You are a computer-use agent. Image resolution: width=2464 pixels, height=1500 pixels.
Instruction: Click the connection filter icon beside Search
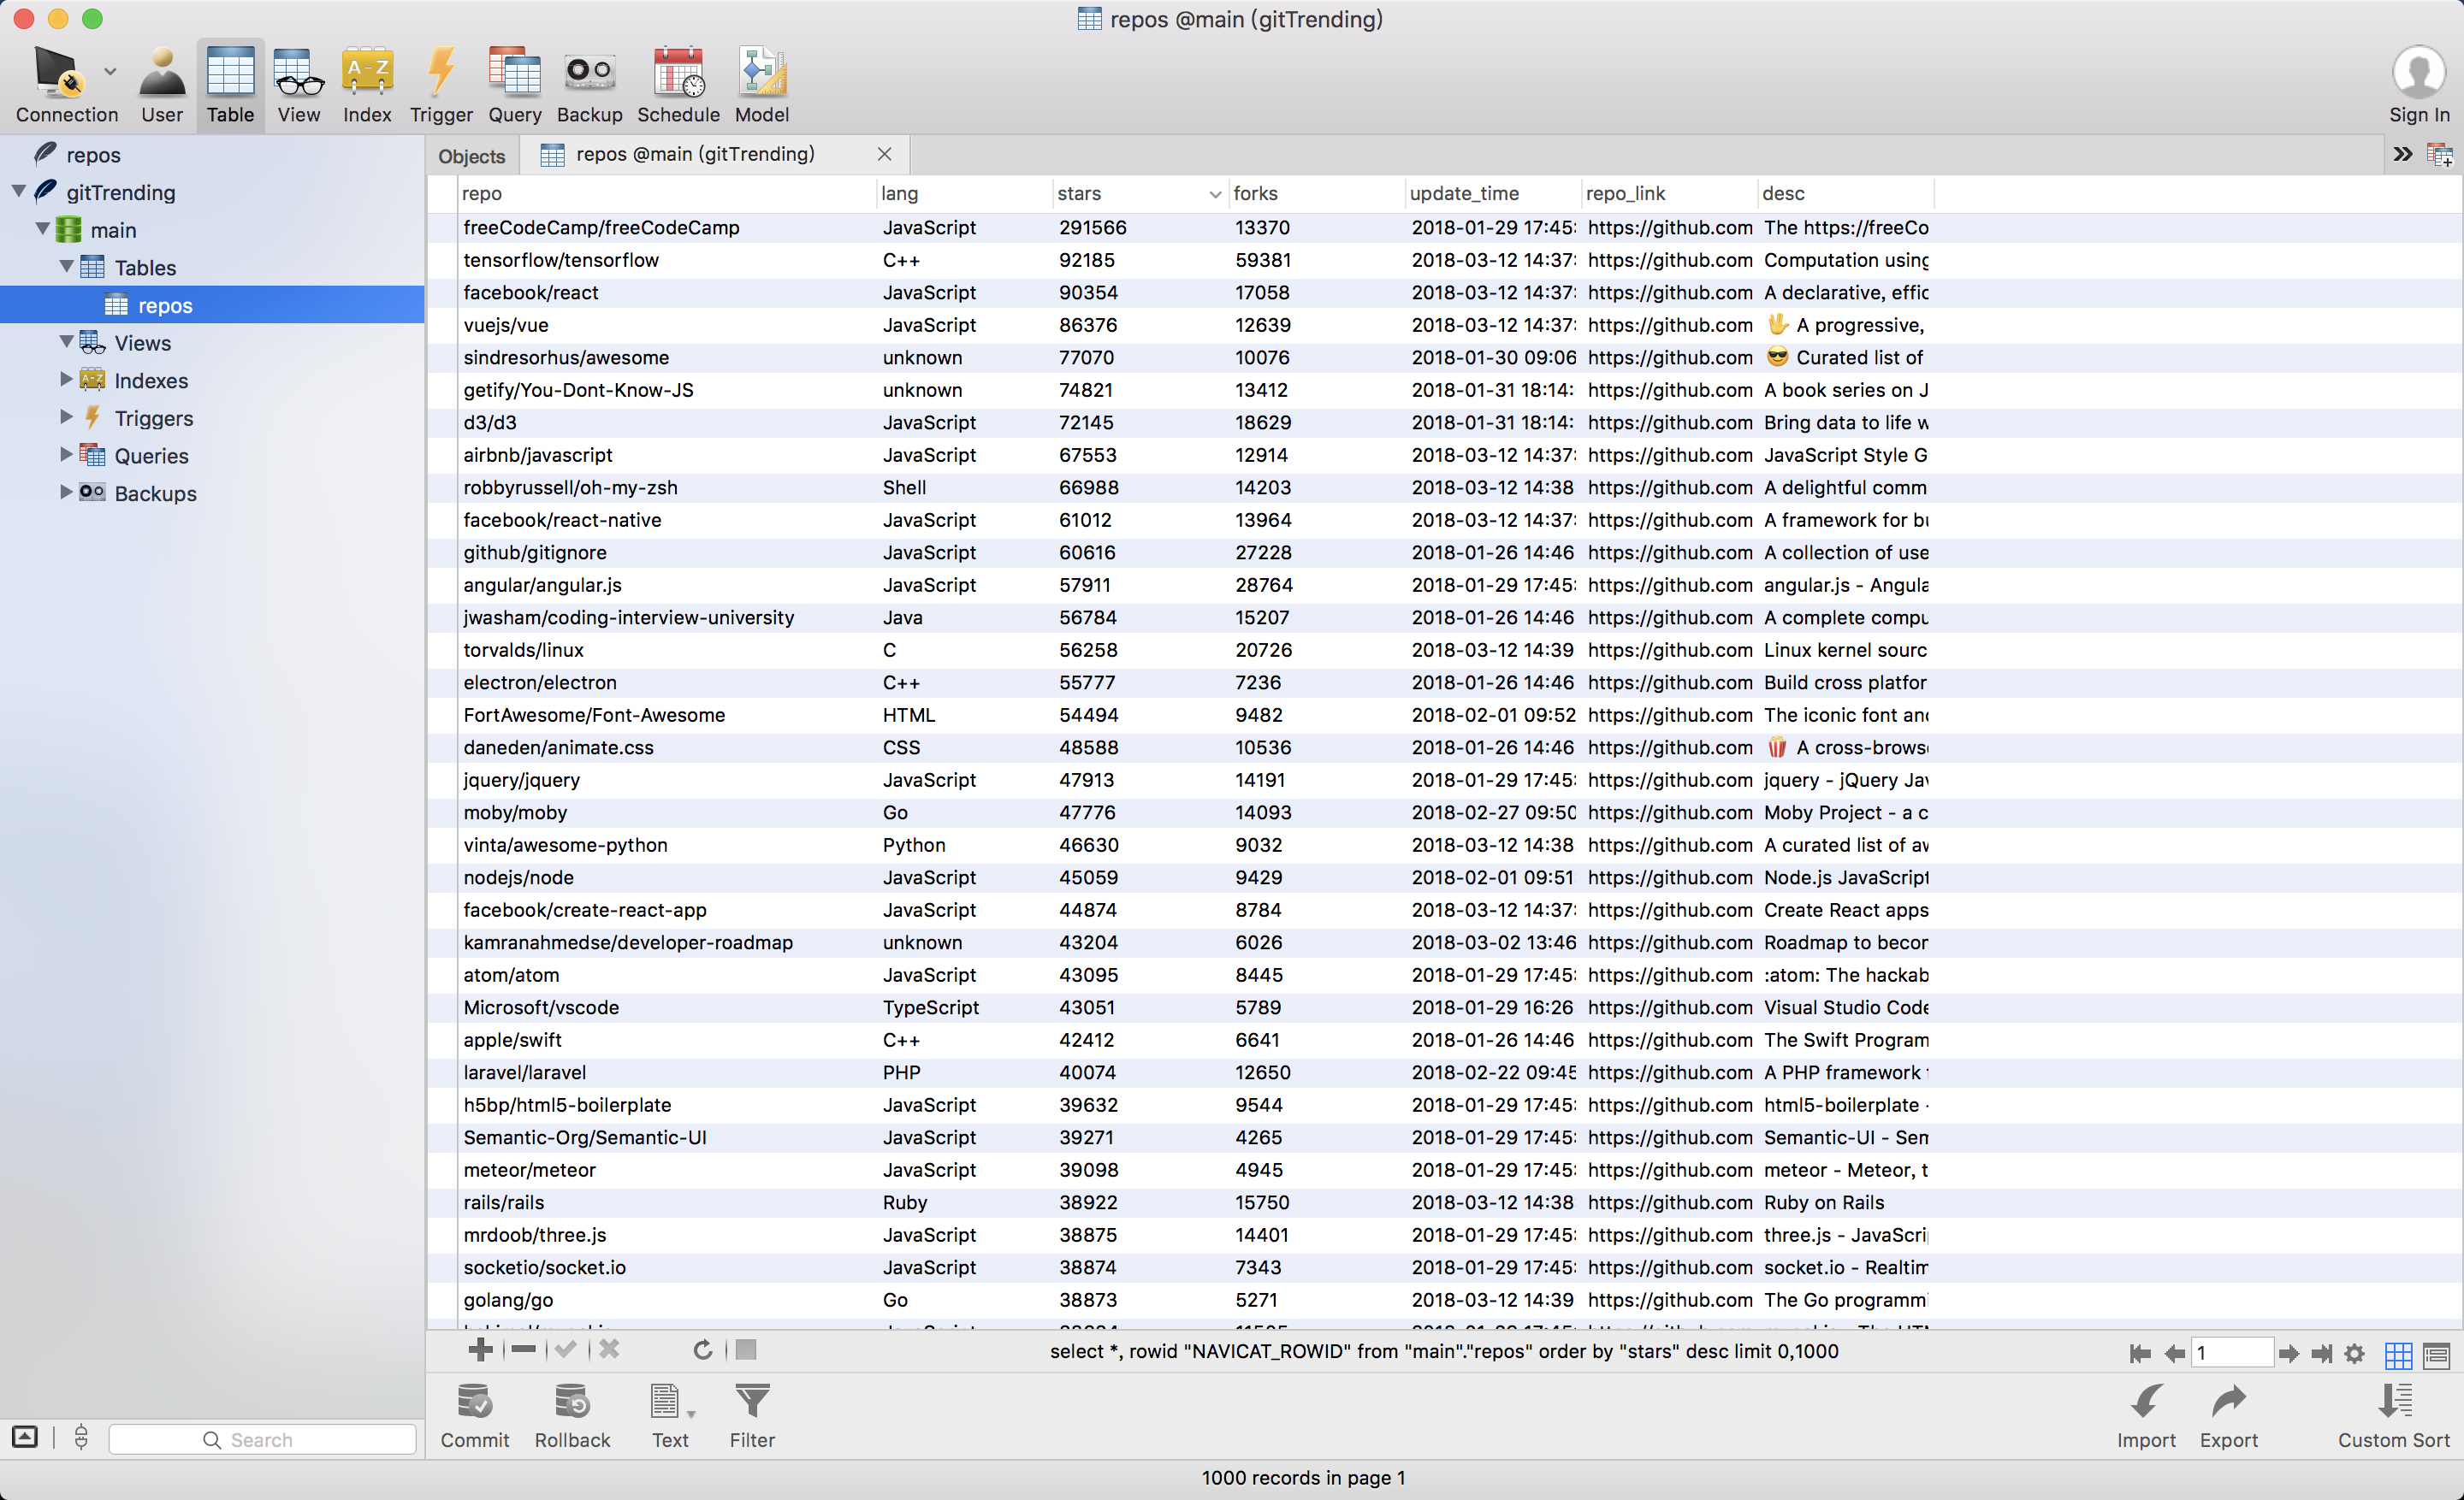tap(81, 1438)
